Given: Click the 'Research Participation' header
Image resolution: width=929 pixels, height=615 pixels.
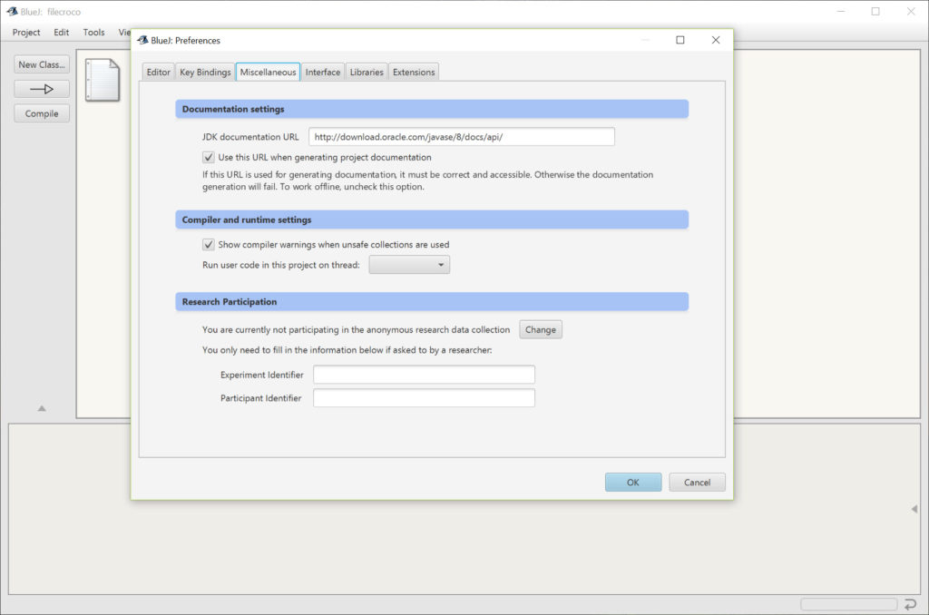Looking at the screenshot, I should coord(432,301).
